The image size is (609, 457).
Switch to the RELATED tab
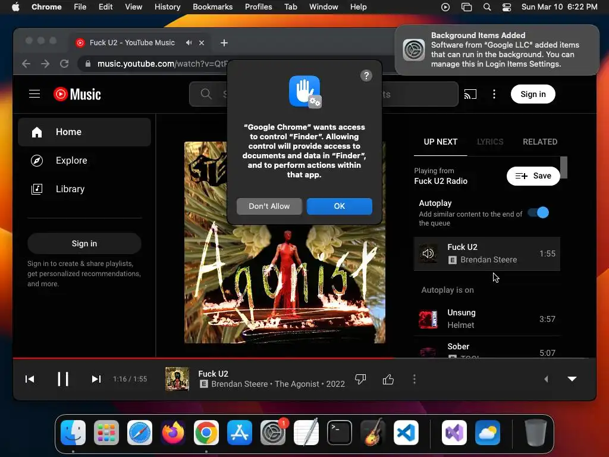click(540, 142)
